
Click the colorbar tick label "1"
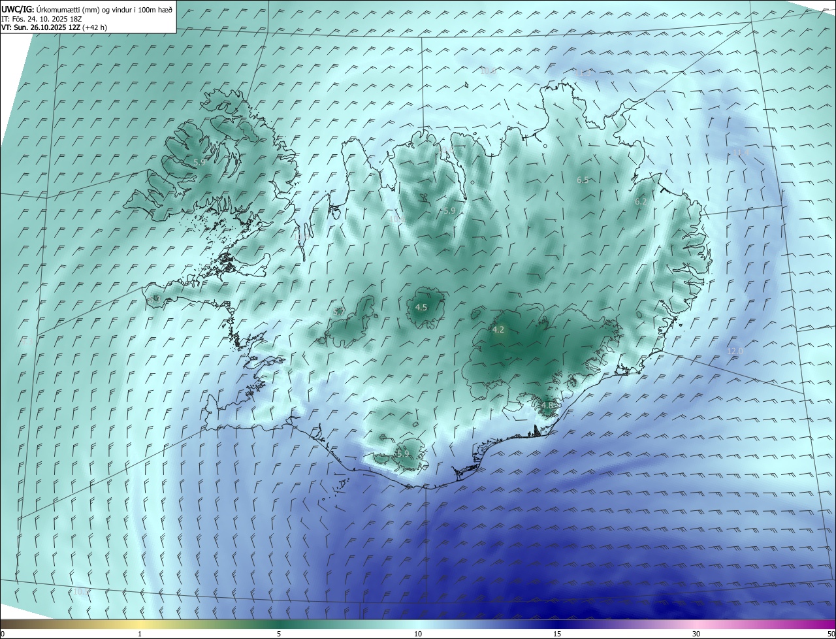[x=140, y=634]
